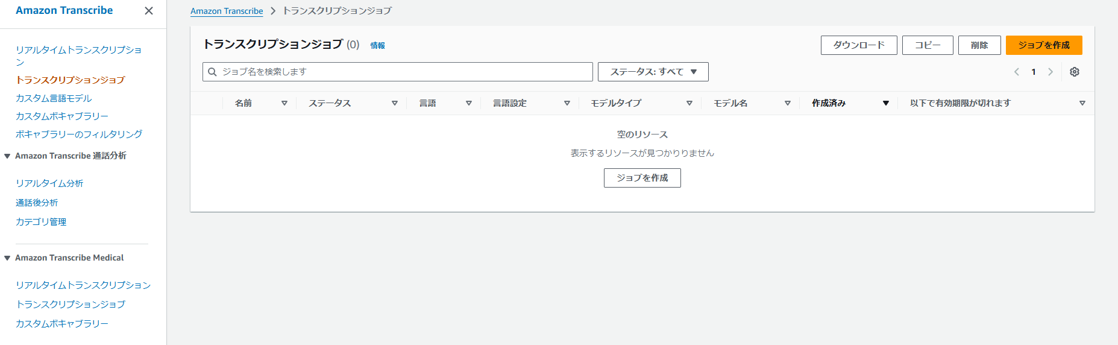This screenshot has width=1118, height=345.
Task: Open カスタム言語モデル nav item
Action: pos(54,98)
